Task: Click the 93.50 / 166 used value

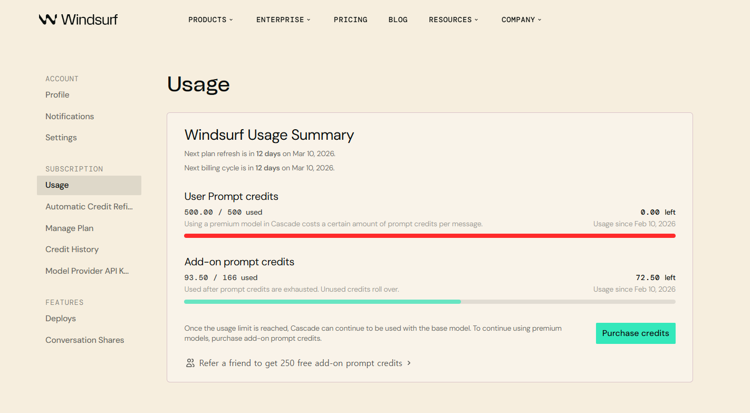Action: 221,277
